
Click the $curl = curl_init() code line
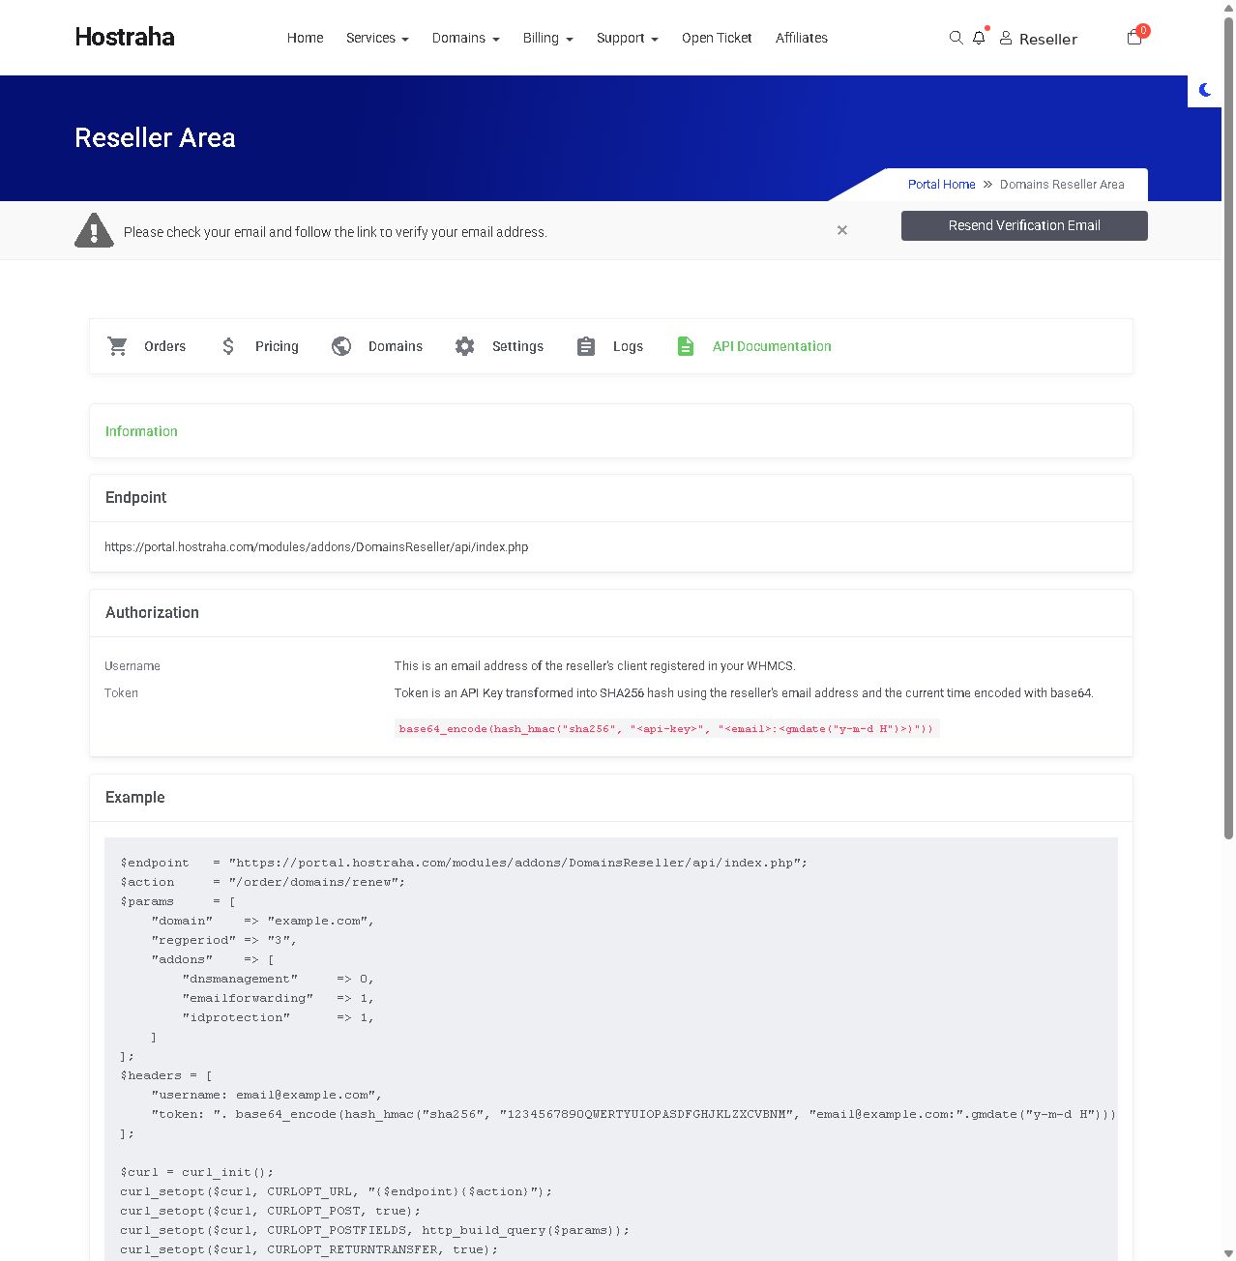[197, 1172]
